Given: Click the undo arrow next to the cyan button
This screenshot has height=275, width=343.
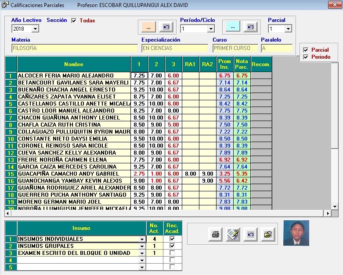Looking at the screenshot, I should pos(250,27).
